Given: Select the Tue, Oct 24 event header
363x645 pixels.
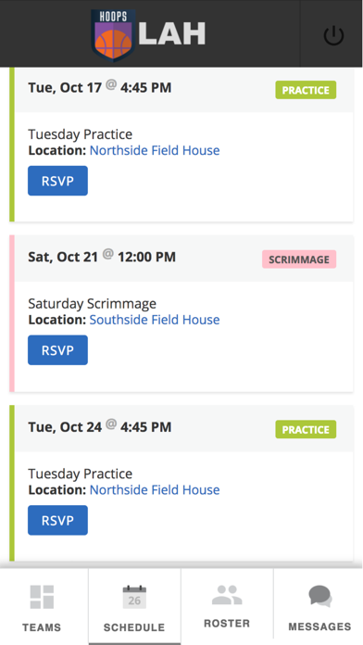Looking at the screenshot, I should click(183, 428).
